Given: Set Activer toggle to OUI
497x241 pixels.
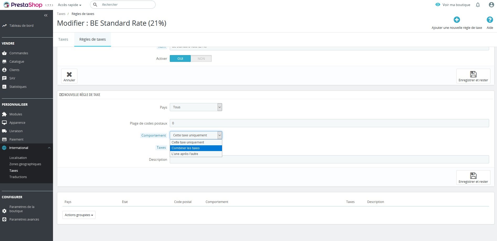Looking at the screenshot, I should click(180, 58).
